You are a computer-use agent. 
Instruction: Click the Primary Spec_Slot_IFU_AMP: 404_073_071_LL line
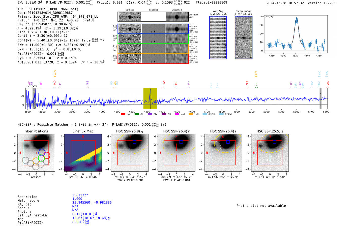coord(58,16)
